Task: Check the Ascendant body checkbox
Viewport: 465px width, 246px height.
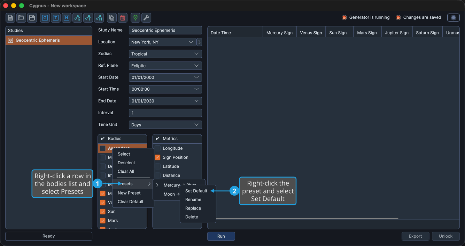Action: tap(103, 148)
